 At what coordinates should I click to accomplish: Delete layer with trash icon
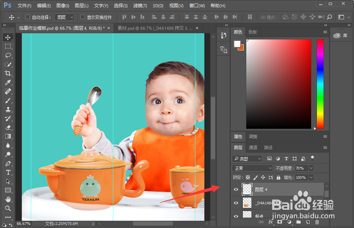point(317,222)
